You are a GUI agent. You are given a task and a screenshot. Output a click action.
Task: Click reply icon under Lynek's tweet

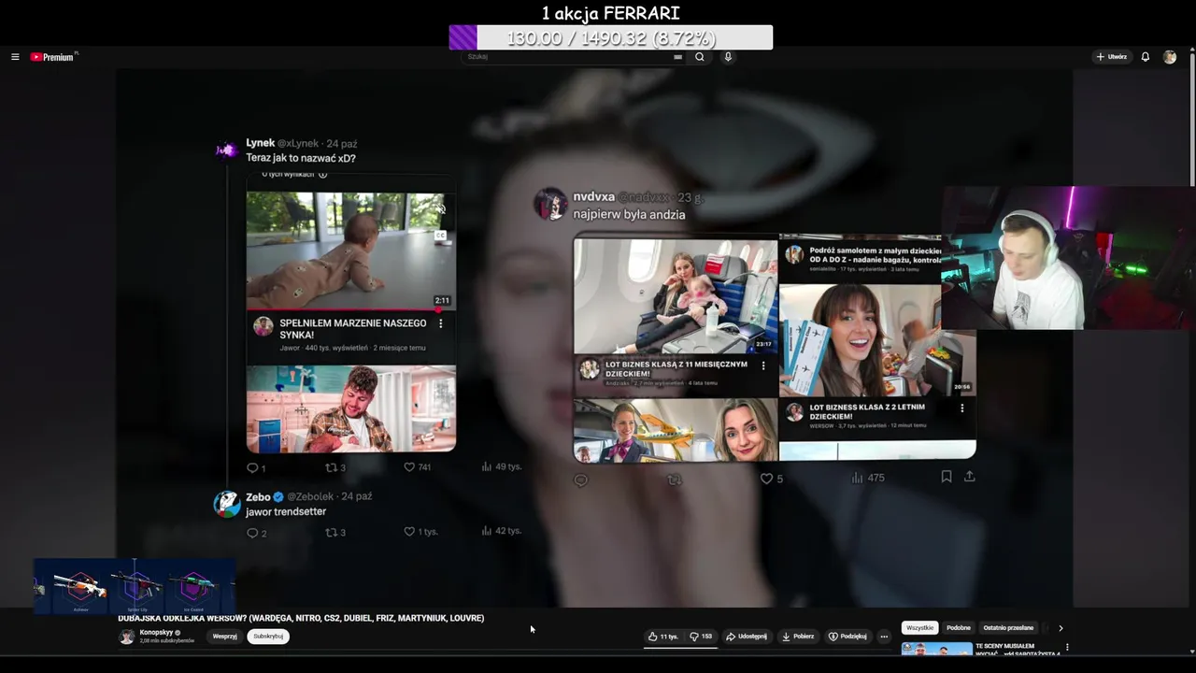252,467
